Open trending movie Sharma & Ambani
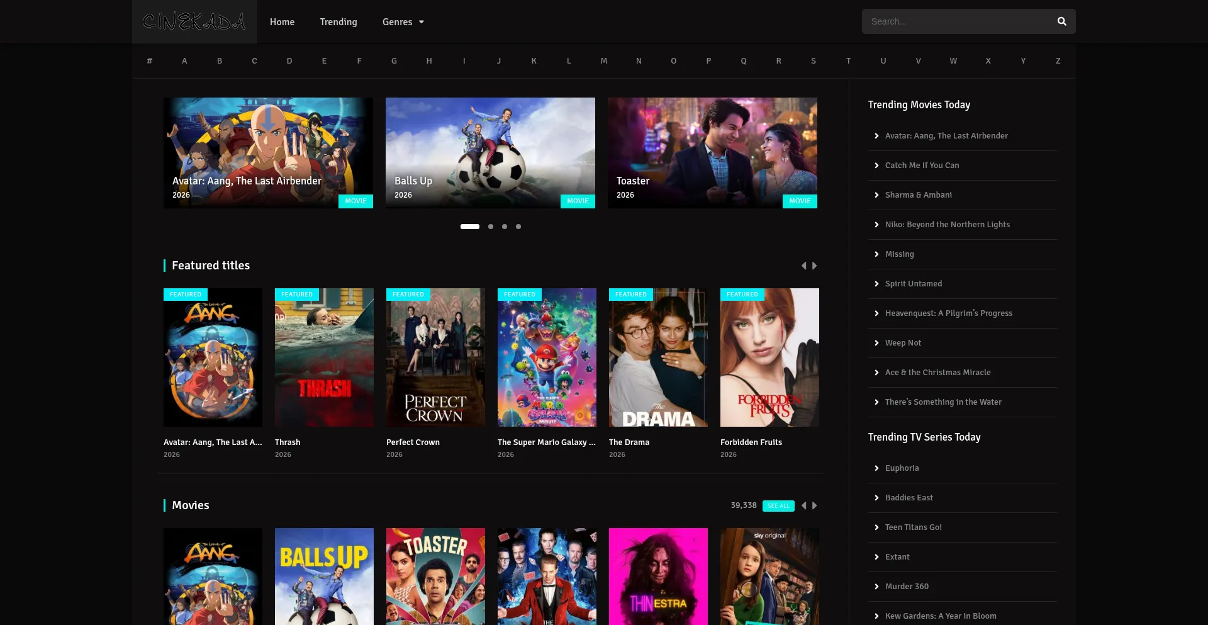Image resolution: width=1208 pixels, height=625 pixels. [x=918, y=195]
